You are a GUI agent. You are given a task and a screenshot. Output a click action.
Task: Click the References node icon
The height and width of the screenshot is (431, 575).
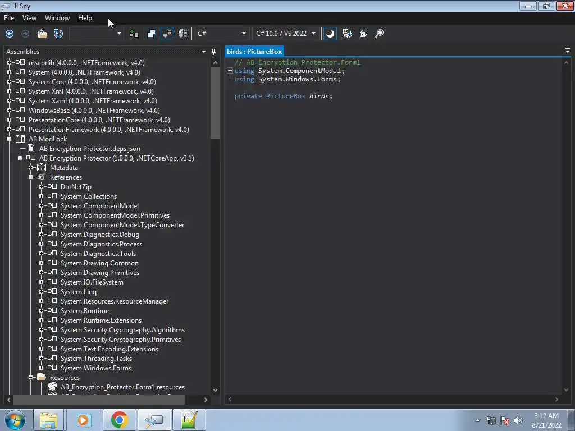click(x=42, y=177)
